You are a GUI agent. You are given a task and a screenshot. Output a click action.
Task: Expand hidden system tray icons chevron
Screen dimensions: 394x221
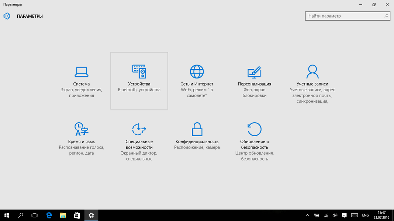307,215
